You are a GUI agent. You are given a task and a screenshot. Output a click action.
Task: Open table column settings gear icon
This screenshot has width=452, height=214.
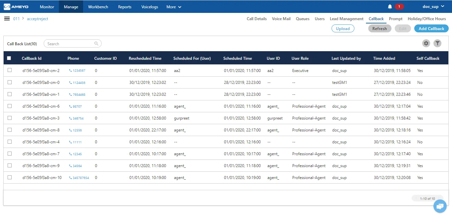[x=426, y=43]
